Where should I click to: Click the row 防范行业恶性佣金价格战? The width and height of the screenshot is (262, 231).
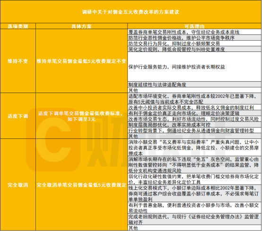[194, 38]
